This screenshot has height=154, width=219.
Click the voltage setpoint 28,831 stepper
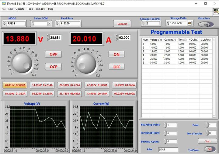[48, 38]
